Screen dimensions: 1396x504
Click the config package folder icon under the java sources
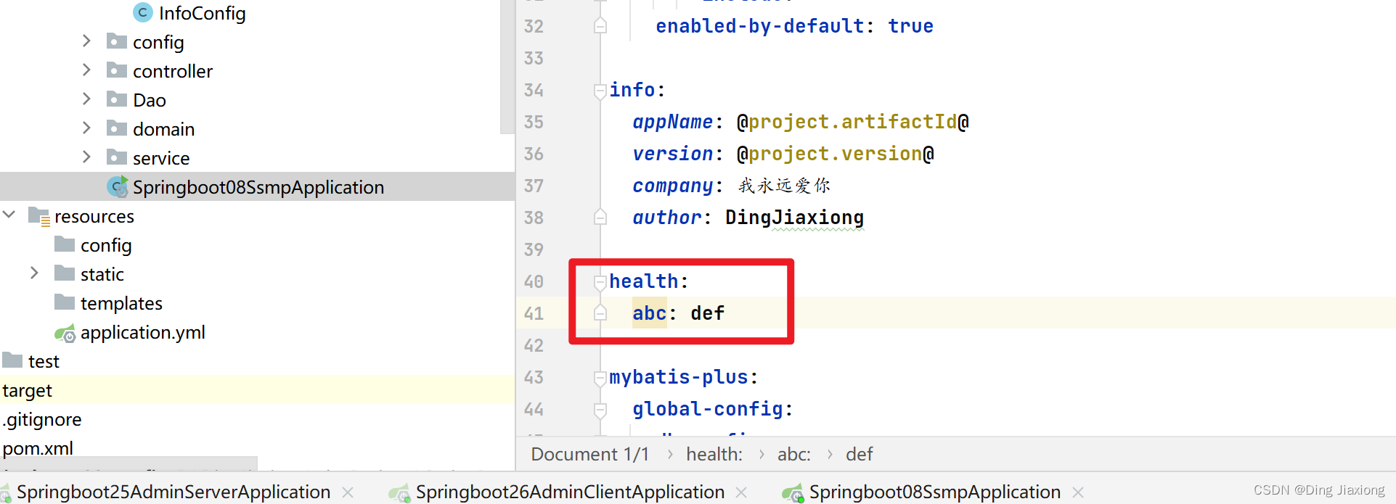[x=117, y=41]
